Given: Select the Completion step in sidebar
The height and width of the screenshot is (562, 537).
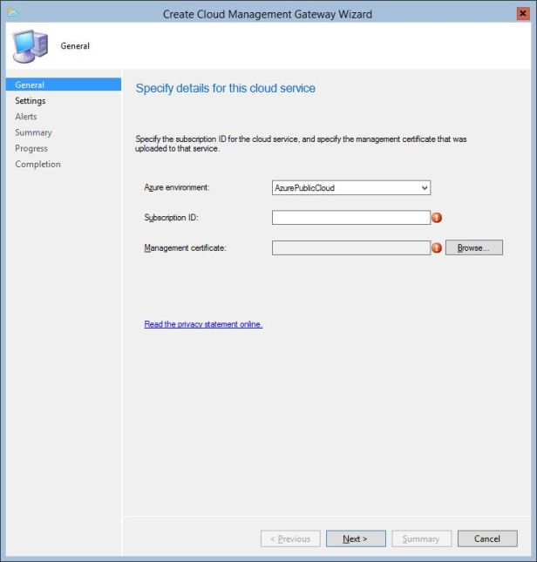Looking at the screenshot, I should click(x=37, y=164).
